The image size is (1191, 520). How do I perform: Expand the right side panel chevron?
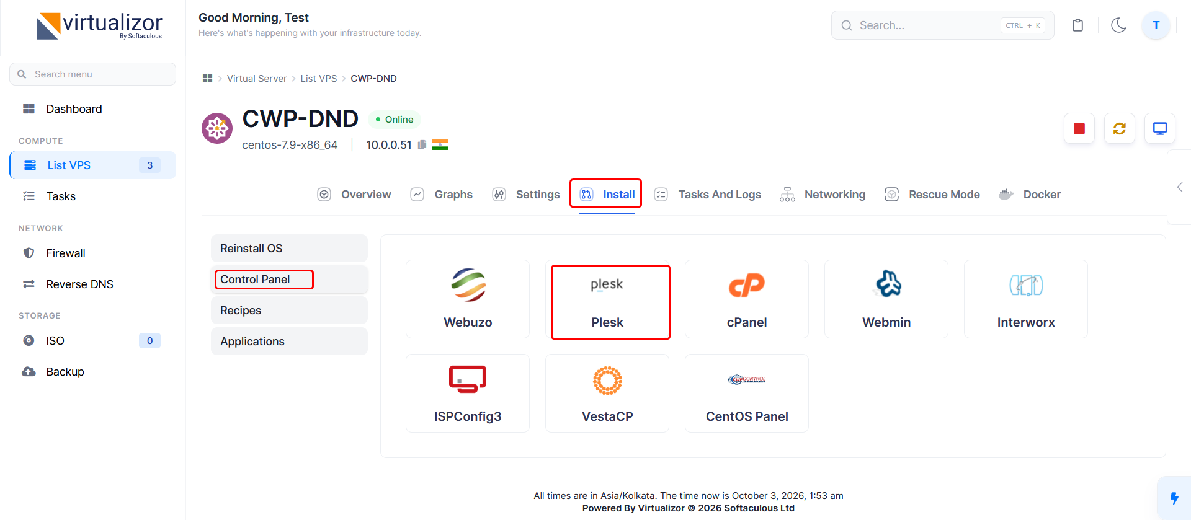(1180, 187)
